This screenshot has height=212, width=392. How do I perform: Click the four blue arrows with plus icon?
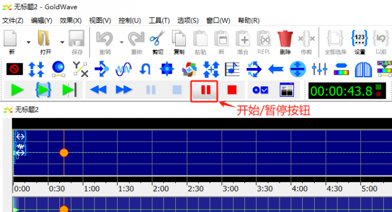[x=211, y=69]
